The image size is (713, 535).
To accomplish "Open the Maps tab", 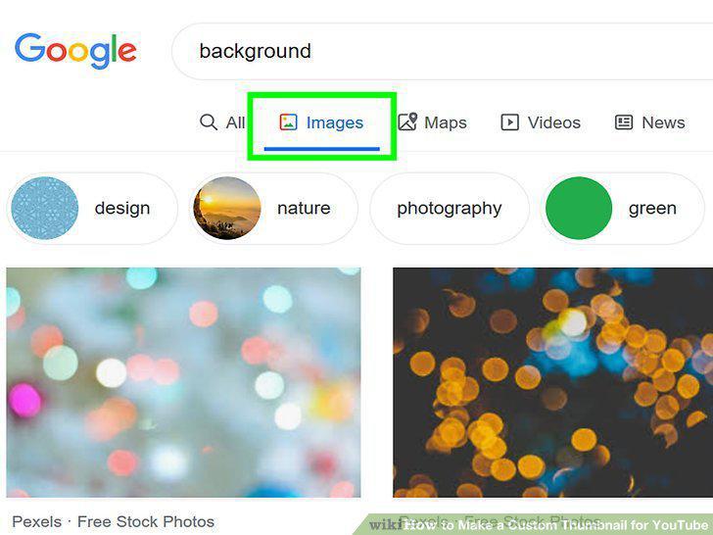I will coord(433,122).
